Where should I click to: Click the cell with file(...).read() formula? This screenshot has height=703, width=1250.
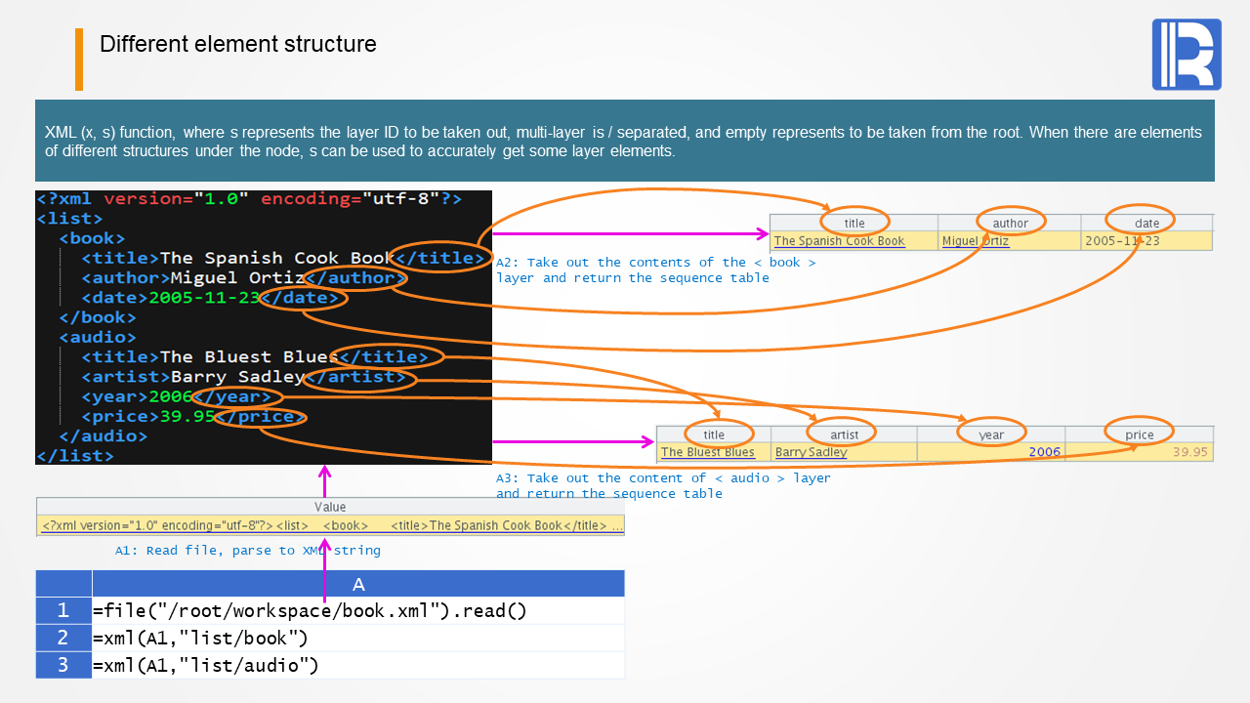click(x=358, y=611)
